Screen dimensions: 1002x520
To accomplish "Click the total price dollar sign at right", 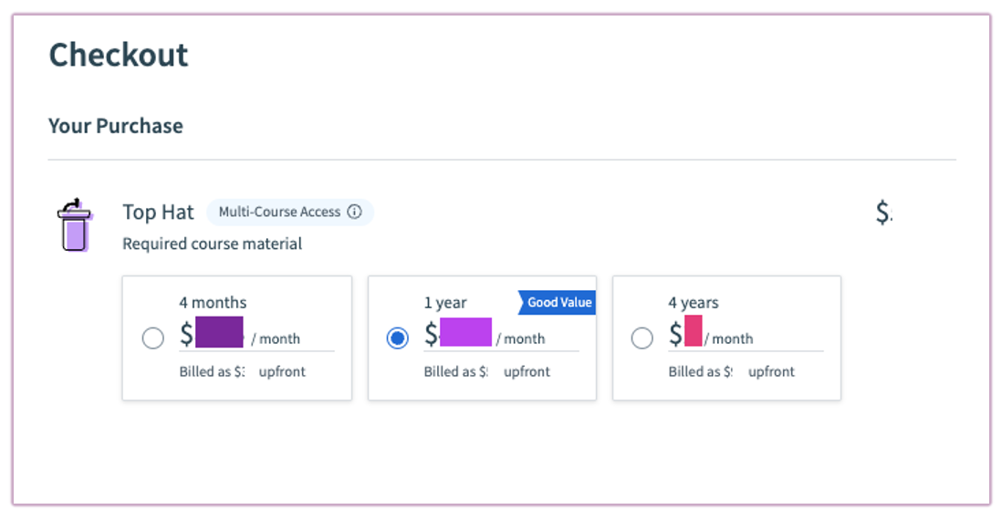I will pos(883,213).
